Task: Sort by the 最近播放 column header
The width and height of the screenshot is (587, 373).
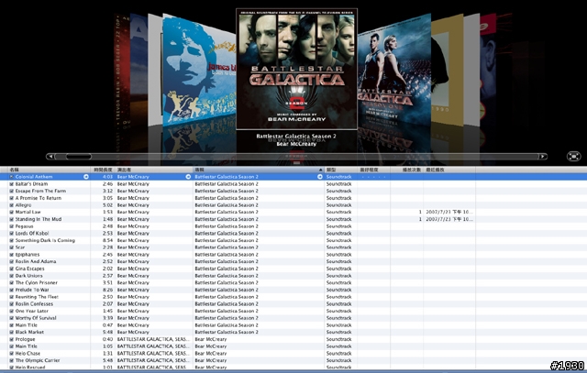Action: [449, 170]
